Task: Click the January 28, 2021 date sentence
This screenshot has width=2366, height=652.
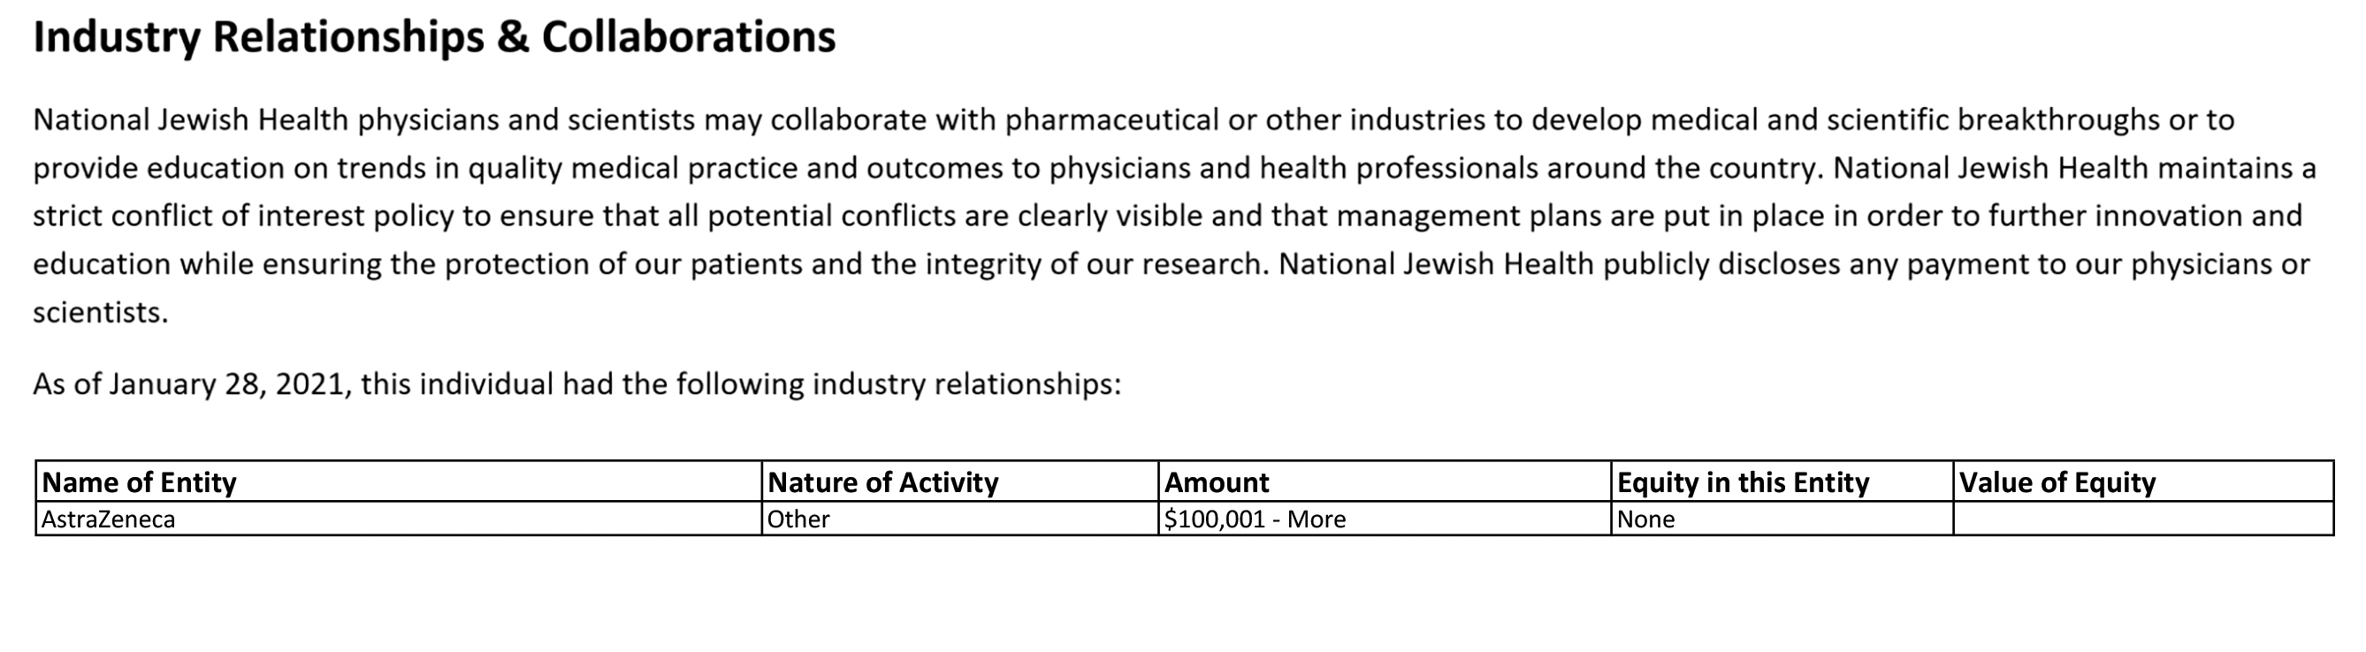Action: pyautogui.click(x=576, y=383)
